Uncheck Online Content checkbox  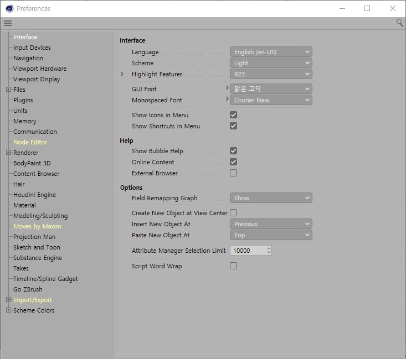pos(233,162)
